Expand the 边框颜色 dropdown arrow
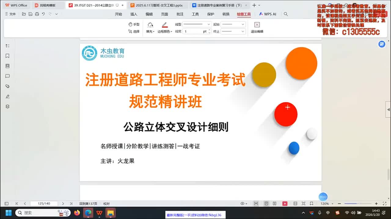Image resolution: width=391 pixels, height=219 pixels. (171, 32)
